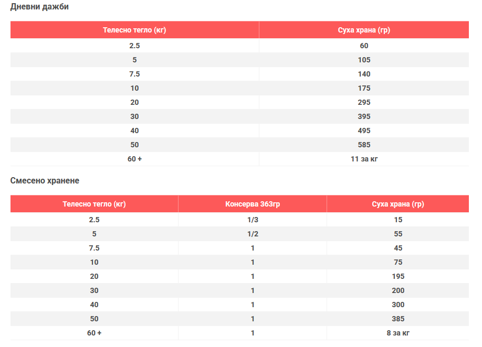
Task: Click the 495 dry food value
Action: tap(364, 131)
